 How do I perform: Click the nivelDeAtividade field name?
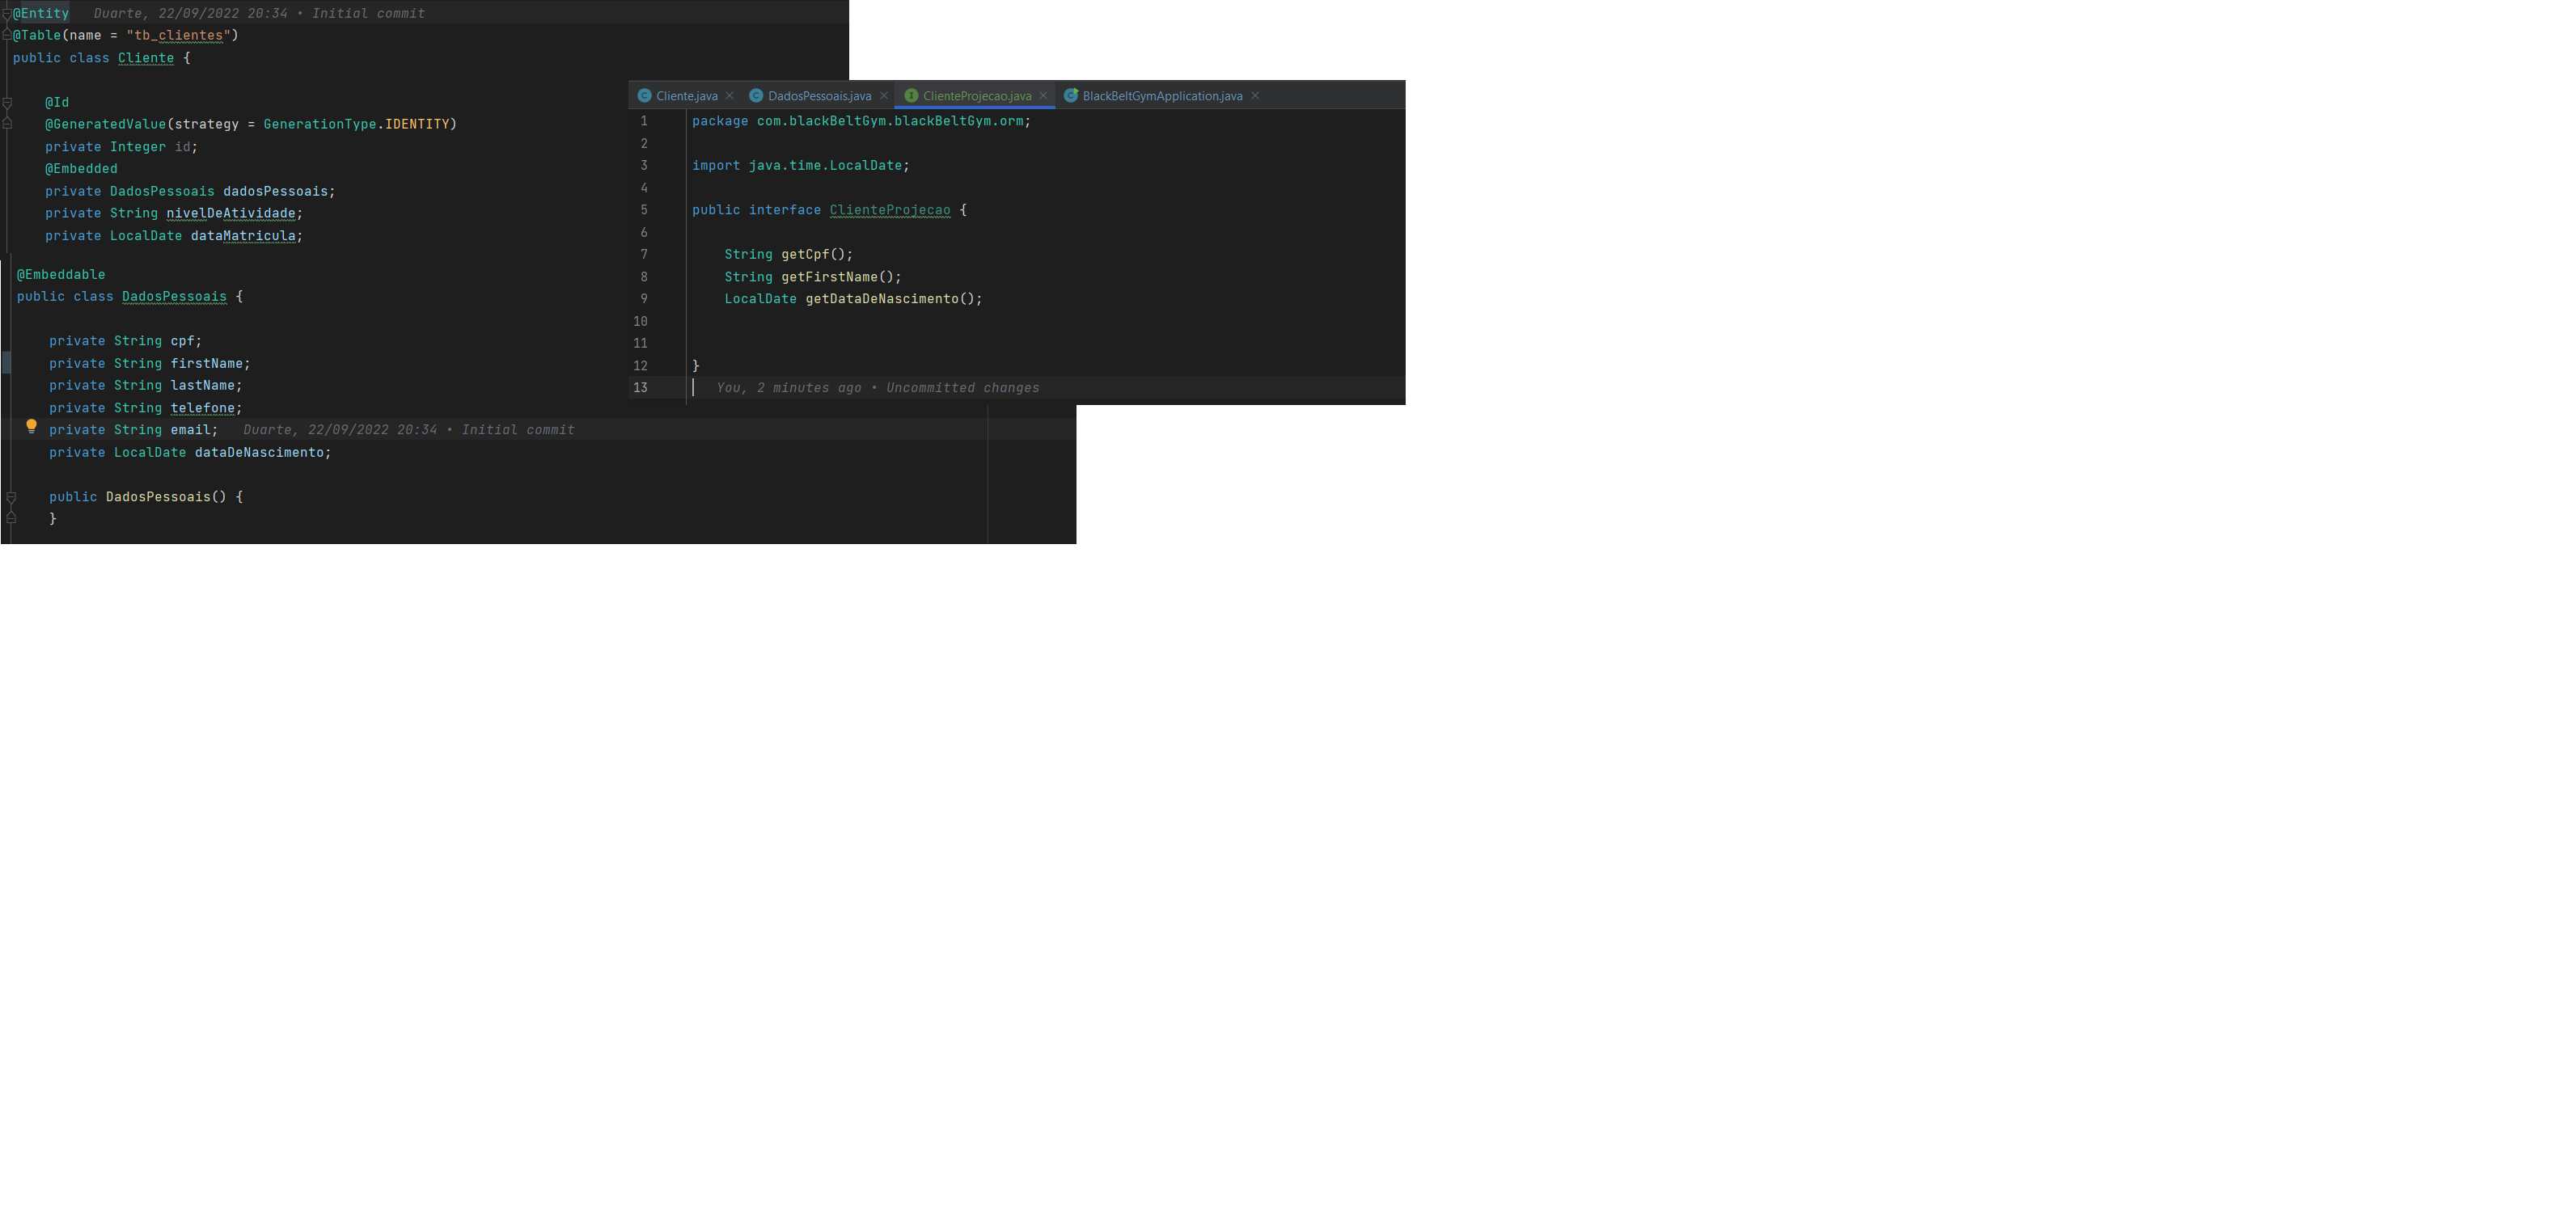[231, 213]
